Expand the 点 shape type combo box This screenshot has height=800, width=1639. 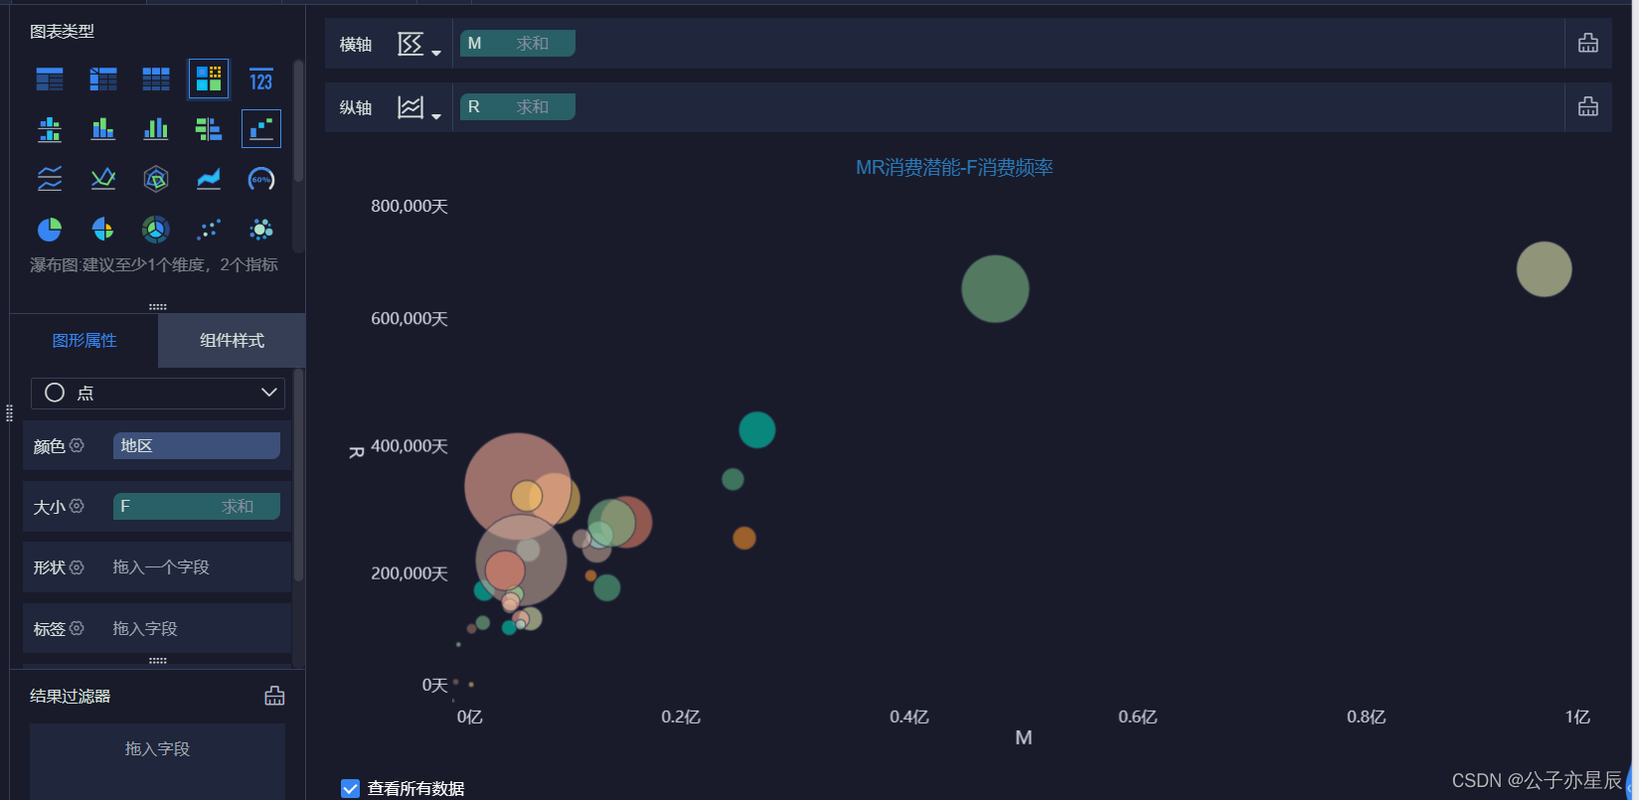pyautogui.click(x=158, y=393)
